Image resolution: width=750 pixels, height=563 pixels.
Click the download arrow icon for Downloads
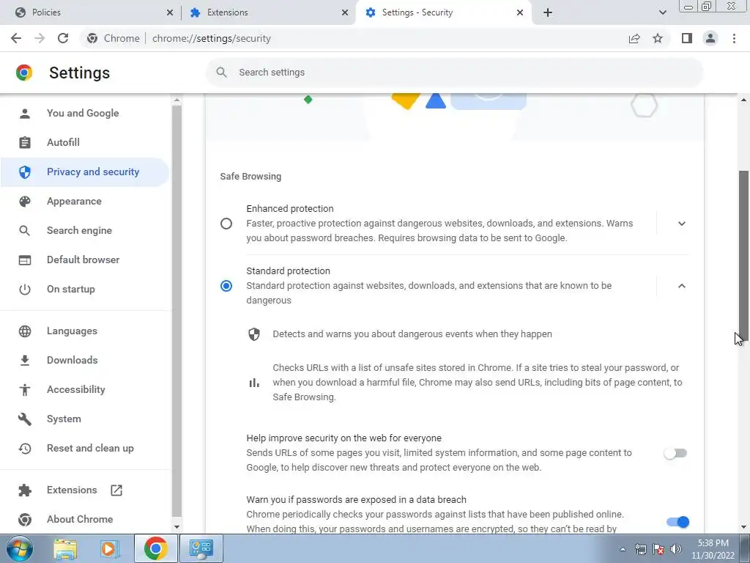click(x=25, y=361)
